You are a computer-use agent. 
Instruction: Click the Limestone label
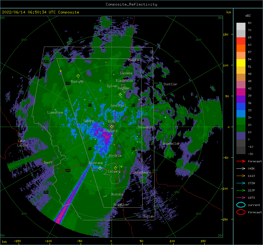pos(55,112)
